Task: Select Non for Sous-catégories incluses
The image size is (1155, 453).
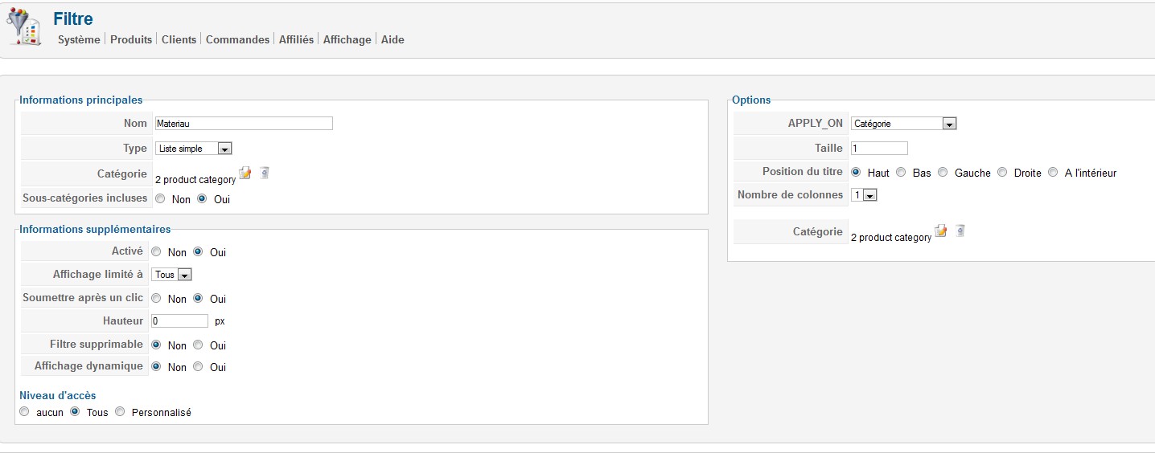Action: 160,198
